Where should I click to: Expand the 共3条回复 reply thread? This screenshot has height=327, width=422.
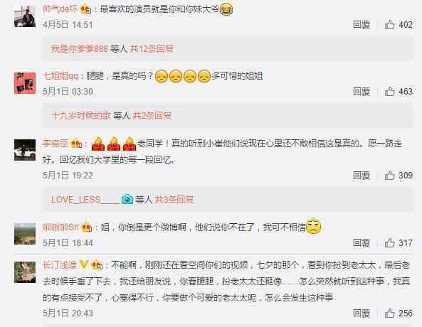click(x=174, y=200)
